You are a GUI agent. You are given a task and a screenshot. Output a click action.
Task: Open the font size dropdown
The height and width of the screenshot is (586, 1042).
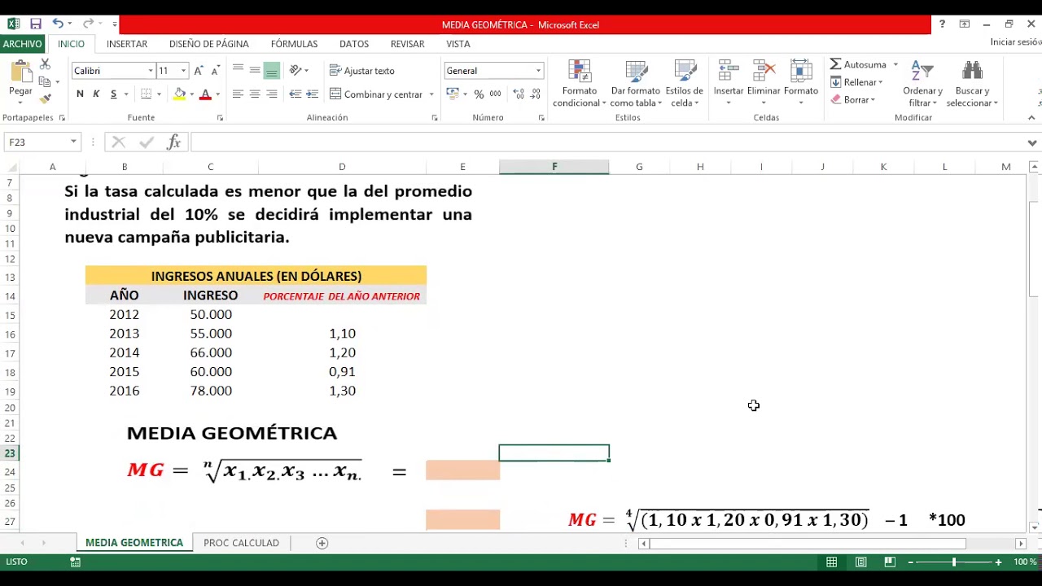[x=183, y=71]
